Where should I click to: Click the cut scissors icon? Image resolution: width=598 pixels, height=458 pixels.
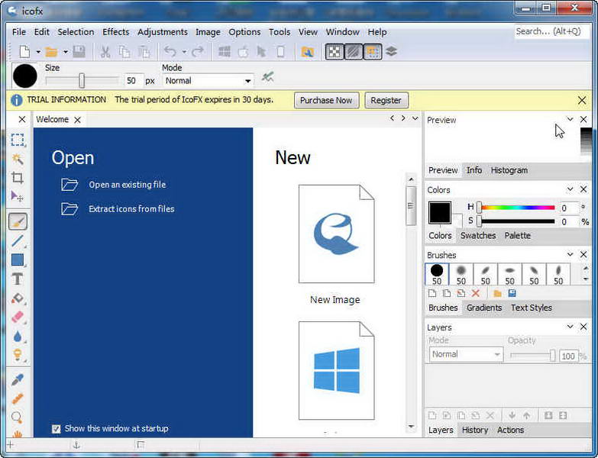pyautogui.click(x=105, y=52)
